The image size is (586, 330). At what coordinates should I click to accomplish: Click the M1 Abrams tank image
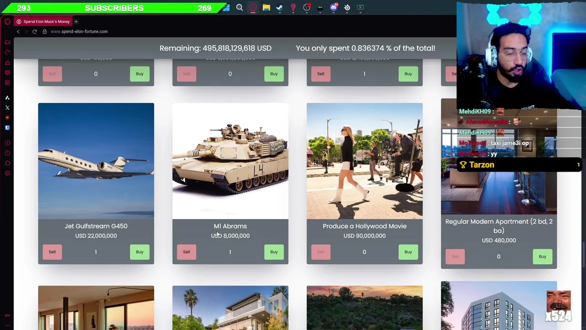[x=230, y=161]
